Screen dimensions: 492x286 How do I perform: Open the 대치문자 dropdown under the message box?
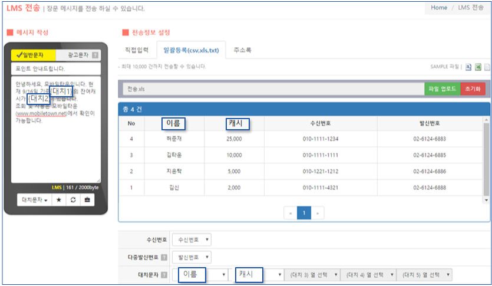coord(35,200)
